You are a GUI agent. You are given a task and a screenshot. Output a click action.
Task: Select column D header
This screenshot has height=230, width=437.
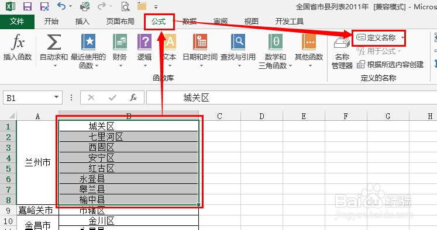coord(261,116)
